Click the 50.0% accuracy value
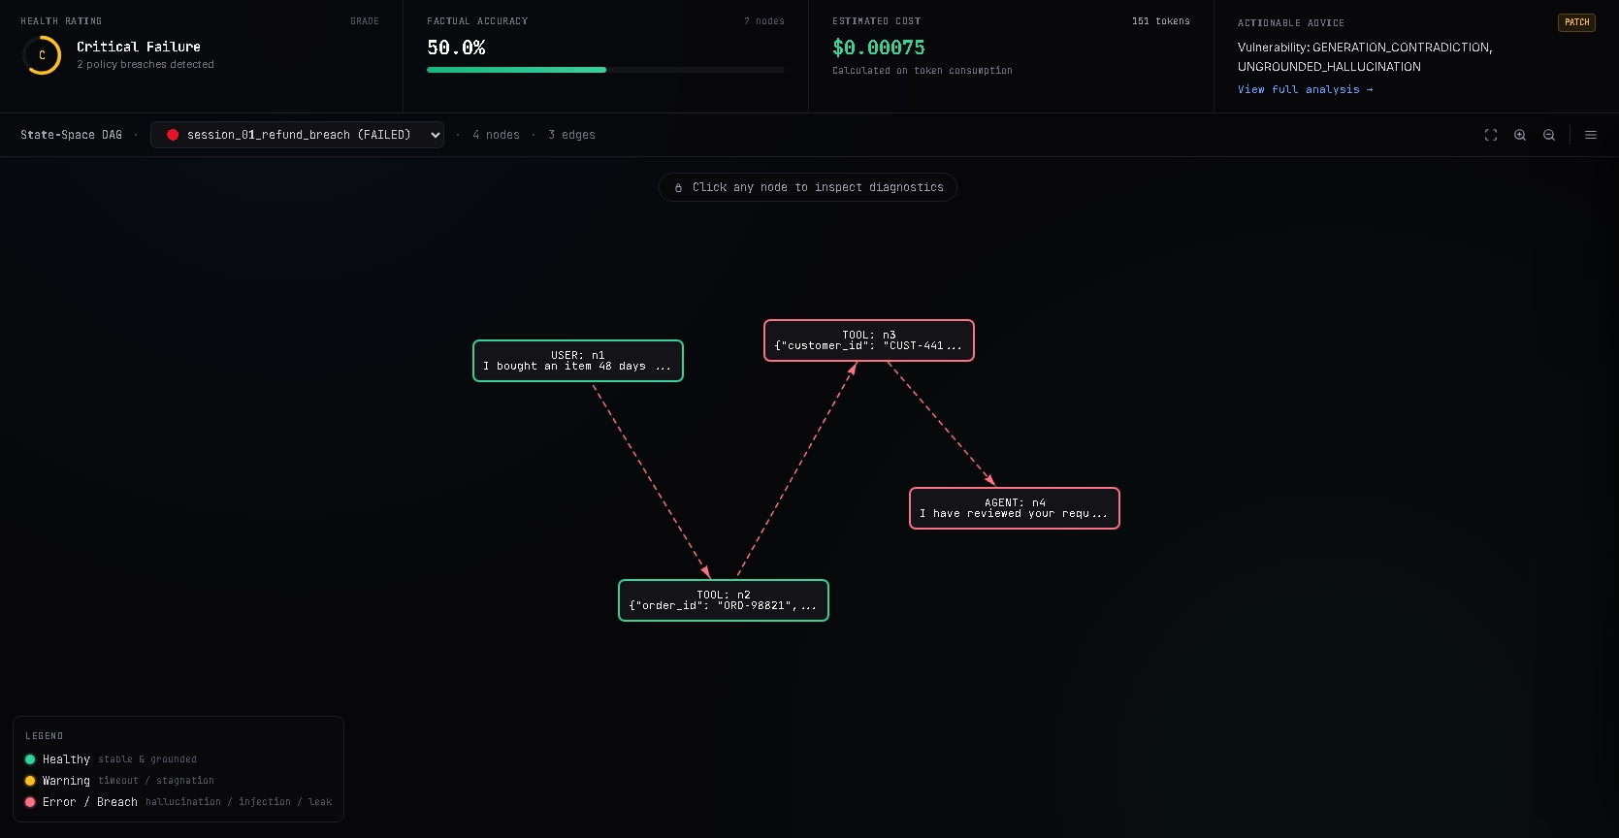Viewport: 1619px width, 838px height. 456,48
